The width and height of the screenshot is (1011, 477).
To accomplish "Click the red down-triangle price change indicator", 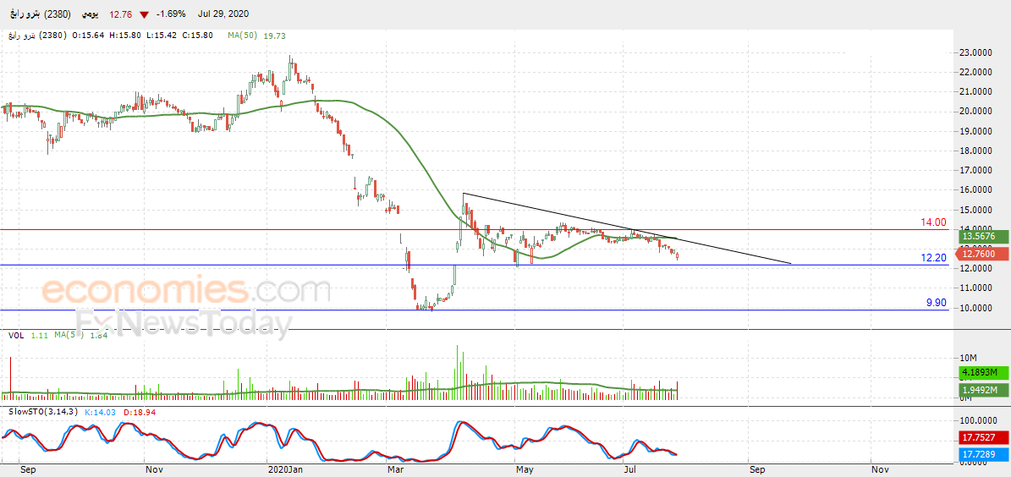I will [145, 14].
